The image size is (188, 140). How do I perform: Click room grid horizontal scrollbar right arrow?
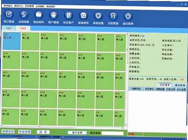122,128
